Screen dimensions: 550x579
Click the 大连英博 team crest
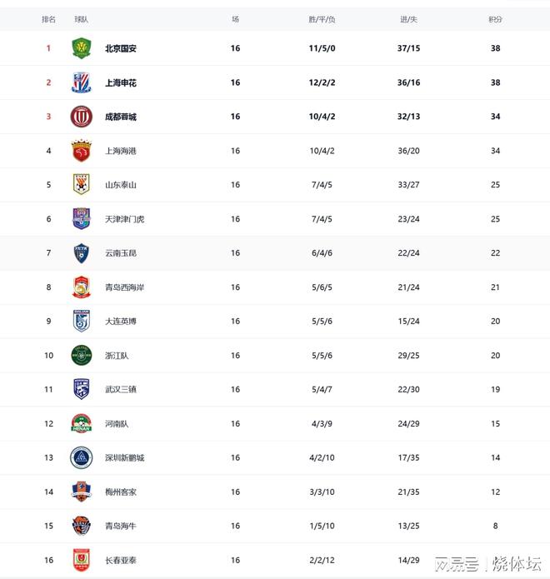[x=81, y=322]
